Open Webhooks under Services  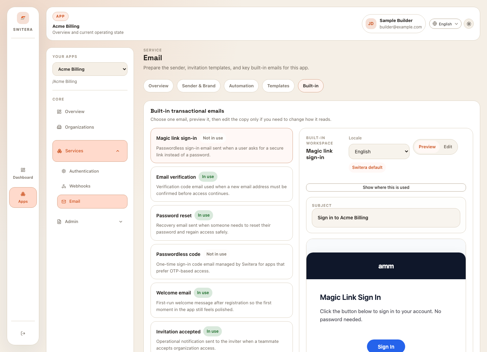[92, 186]
